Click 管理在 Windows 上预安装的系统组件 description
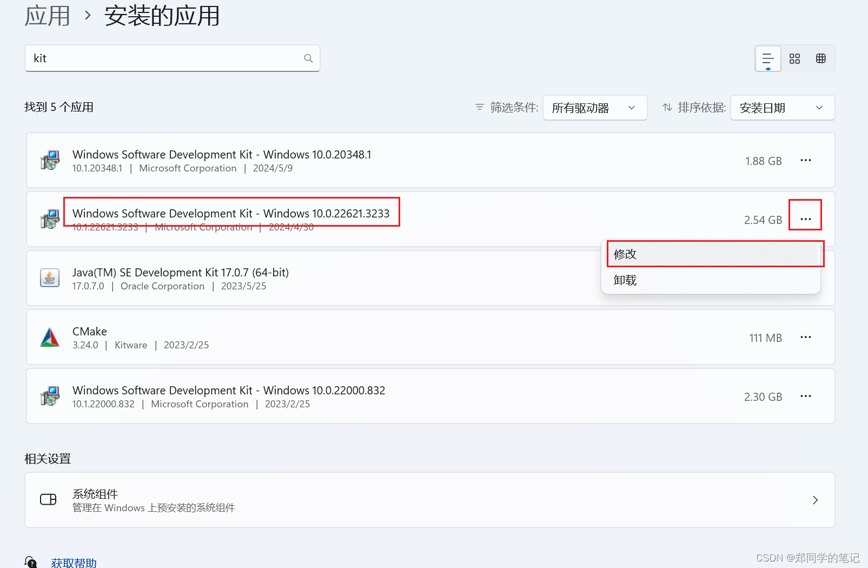The height and width of the screenshot is (568, 868). pos(154,508)
